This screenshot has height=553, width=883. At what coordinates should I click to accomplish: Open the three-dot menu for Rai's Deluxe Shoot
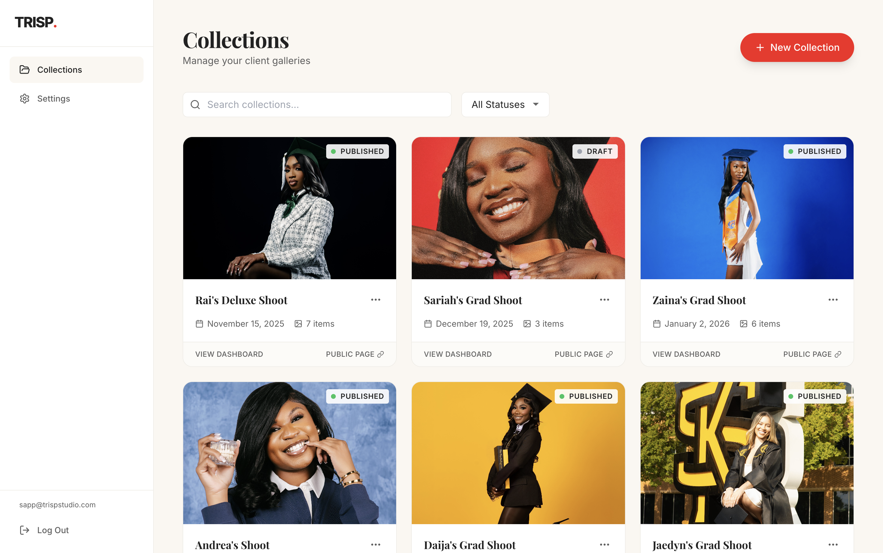[x=375, y=300]
